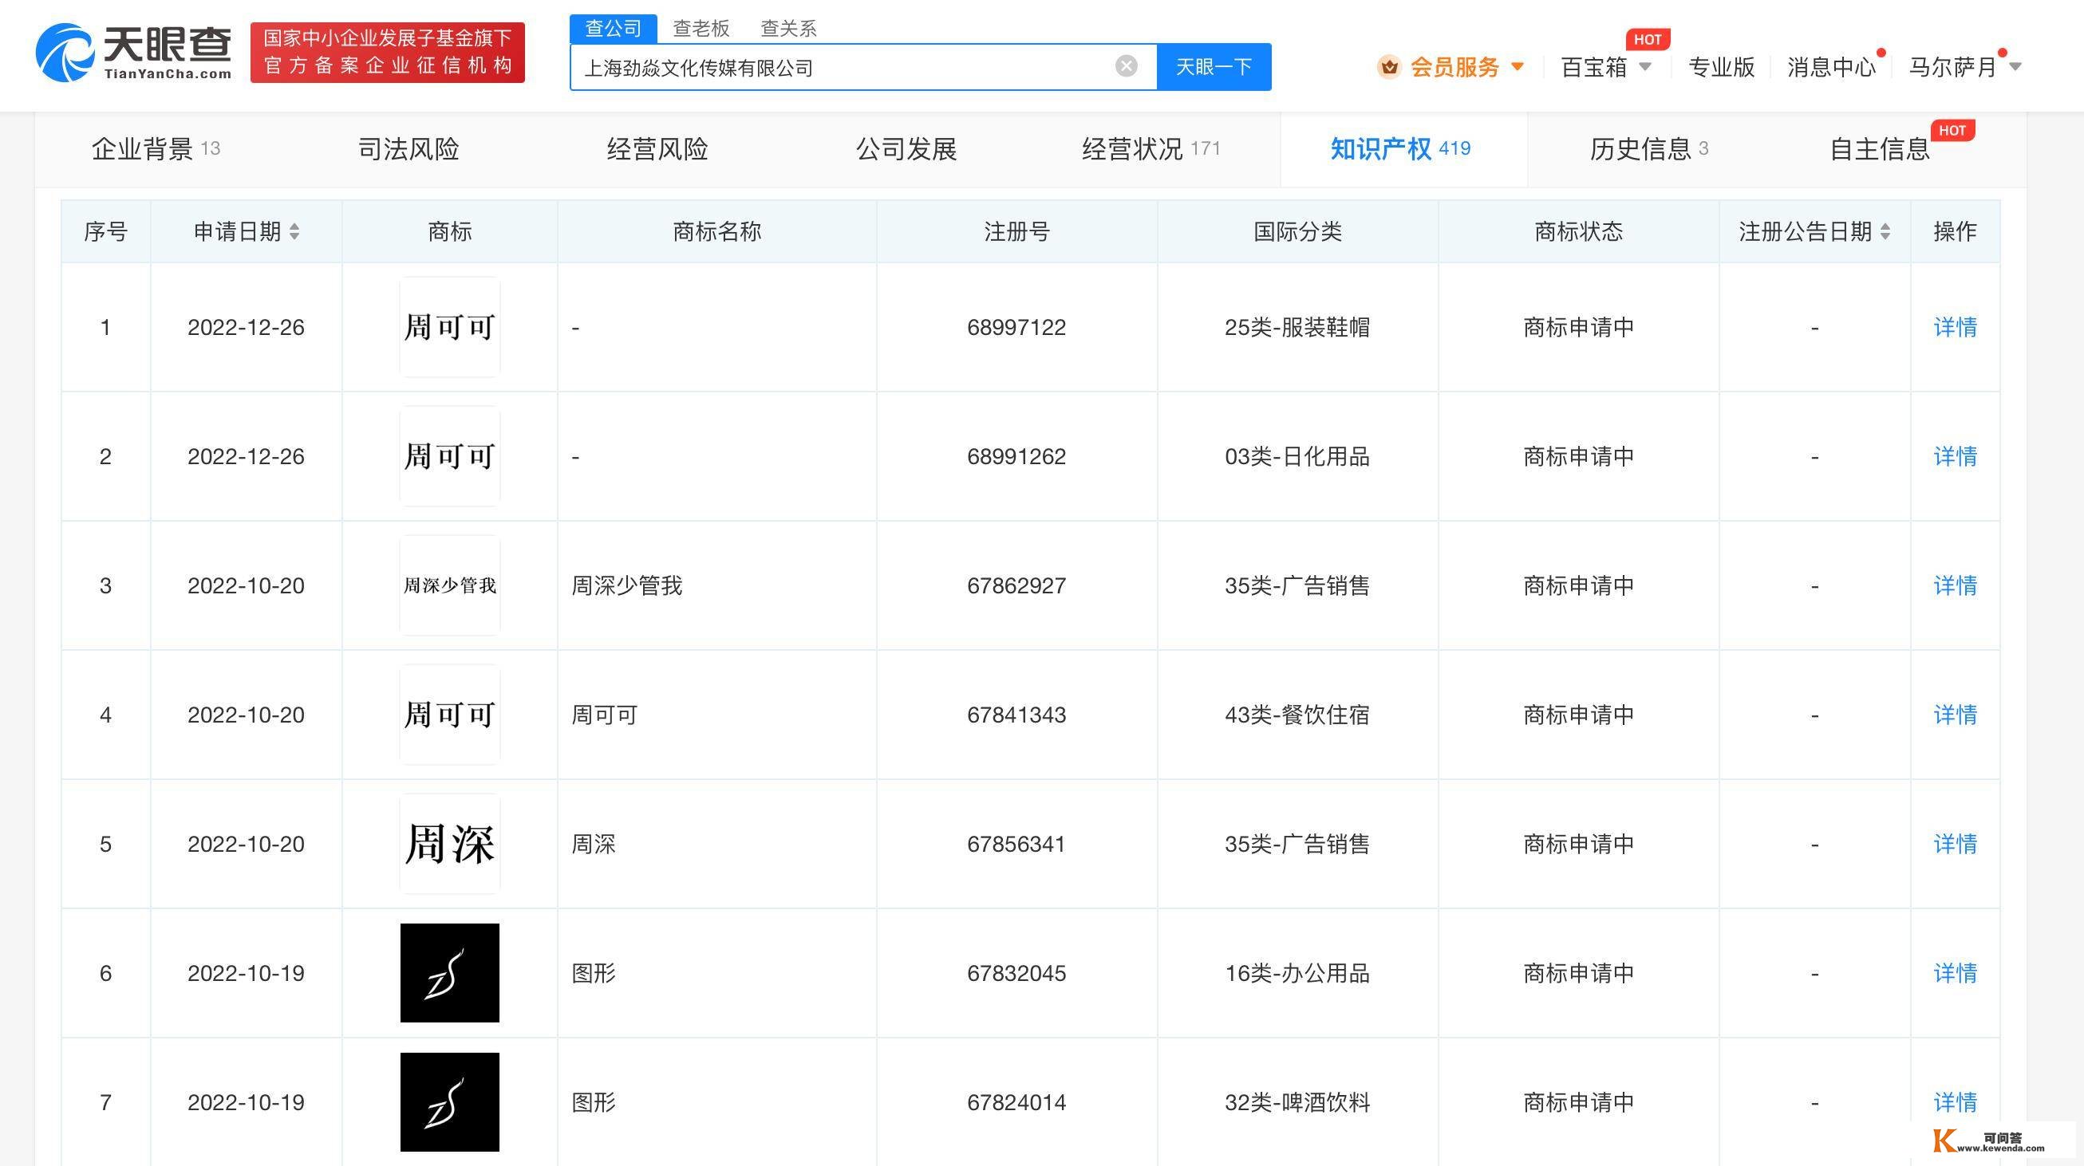2084x1166 pixels.
Task: Open the 周可可 trademark image in row 4
Action: point(450,715)
